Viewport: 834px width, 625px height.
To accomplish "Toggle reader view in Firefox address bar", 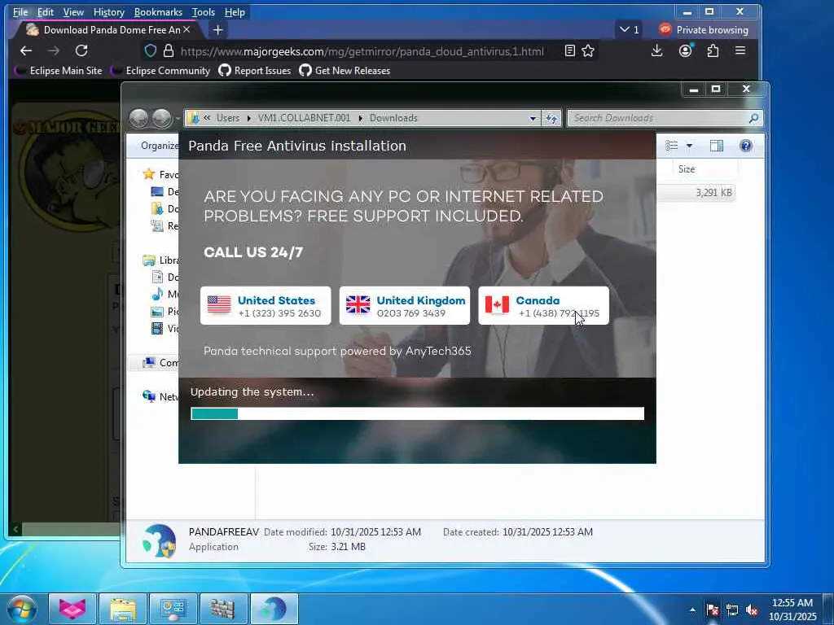I will (x=569, y=50).
